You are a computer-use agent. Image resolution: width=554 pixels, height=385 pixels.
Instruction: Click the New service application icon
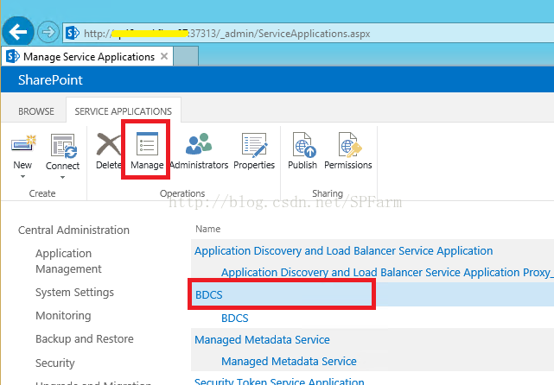23,144
